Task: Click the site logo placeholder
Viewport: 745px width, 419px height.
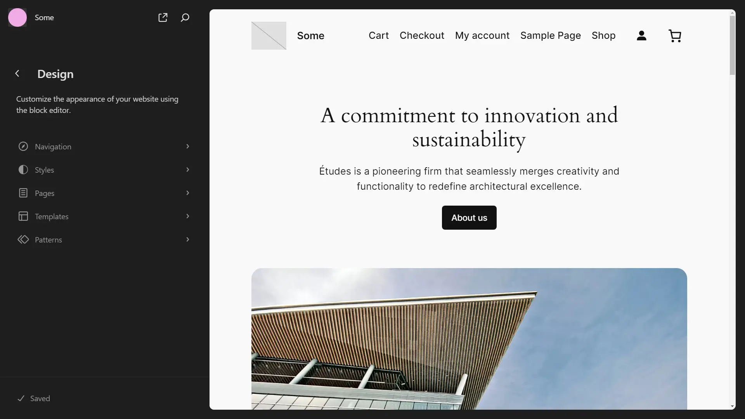Action: 269,35
